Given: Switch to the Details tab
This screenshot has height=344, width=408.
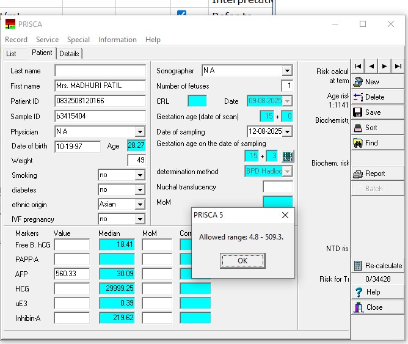Looking at the screenshot, I should [x=69, y=54].
